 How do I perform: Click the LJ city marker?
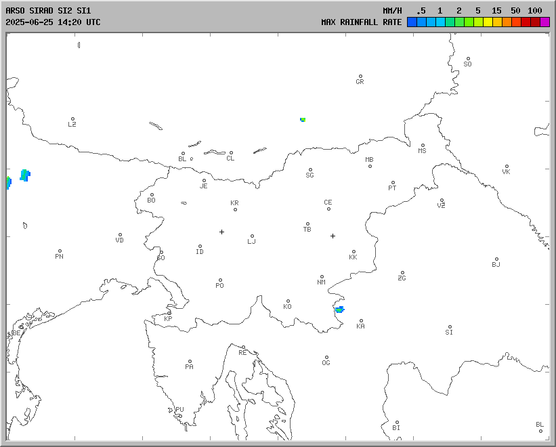[252, 236]
